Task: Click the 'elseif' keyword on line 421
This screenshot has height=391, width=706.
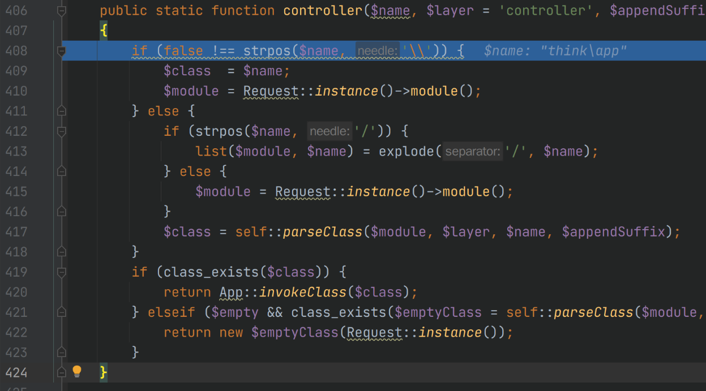Action: pyautogui.click(x=172, y=312)
